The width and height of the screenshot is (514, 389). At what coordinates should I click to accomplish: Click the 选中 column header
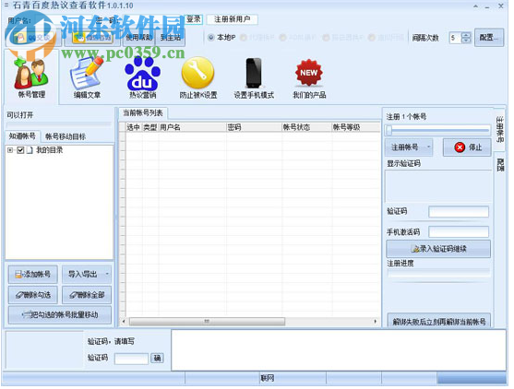click(134, 127)
